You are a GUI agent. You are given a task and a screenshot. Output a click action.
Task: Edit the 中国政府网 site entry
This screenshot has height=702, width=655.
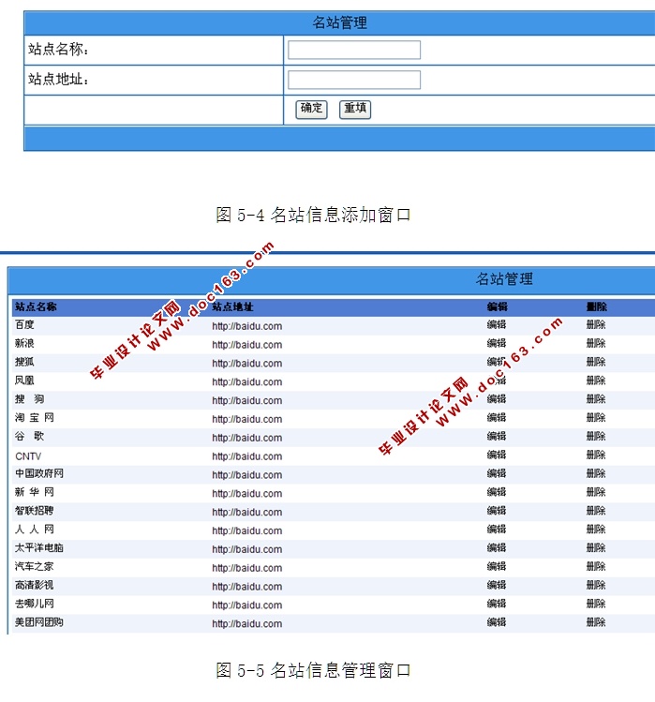[497, 473]
